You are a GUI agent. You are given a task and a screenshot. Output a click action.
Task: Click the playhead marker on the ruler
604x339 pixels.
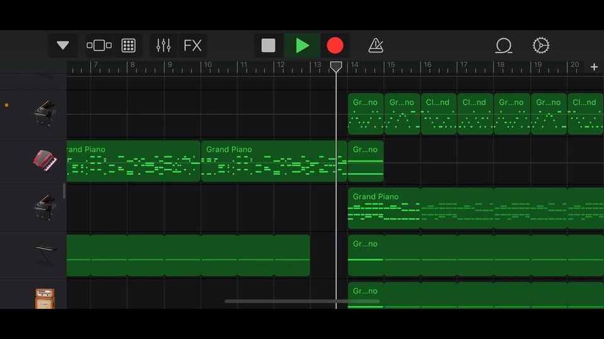[x=336, y=67]
